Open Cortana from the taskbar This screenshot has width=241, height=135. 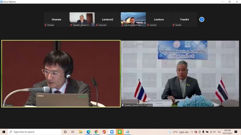(x=65, y=132)
